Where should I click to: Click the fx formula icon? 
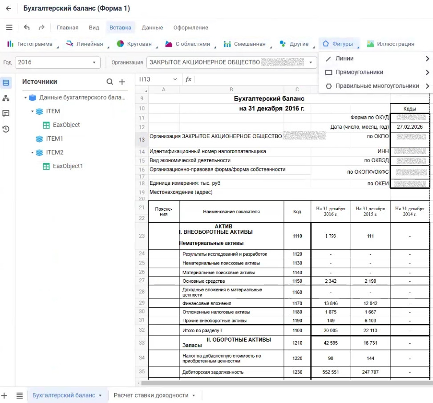189,80
